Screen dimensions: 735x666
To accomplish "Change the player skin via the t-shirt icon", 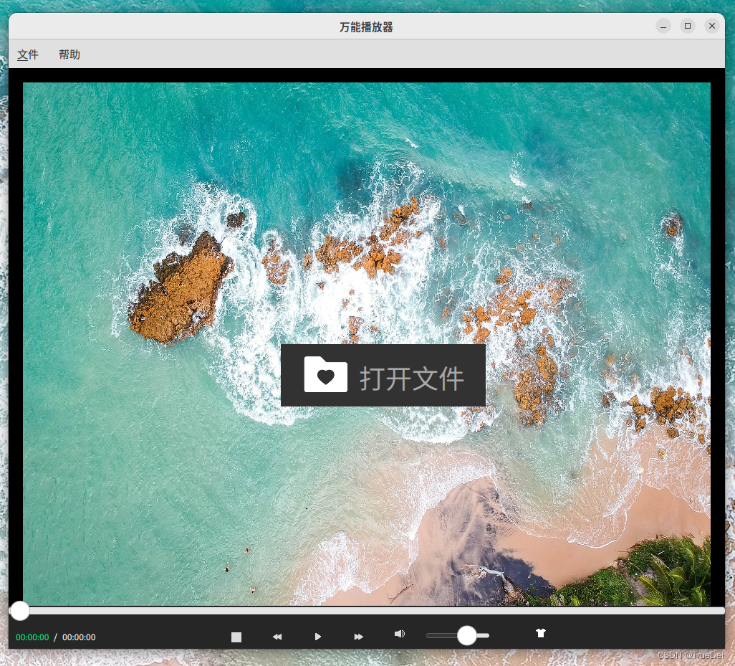I will coord(541,634).
